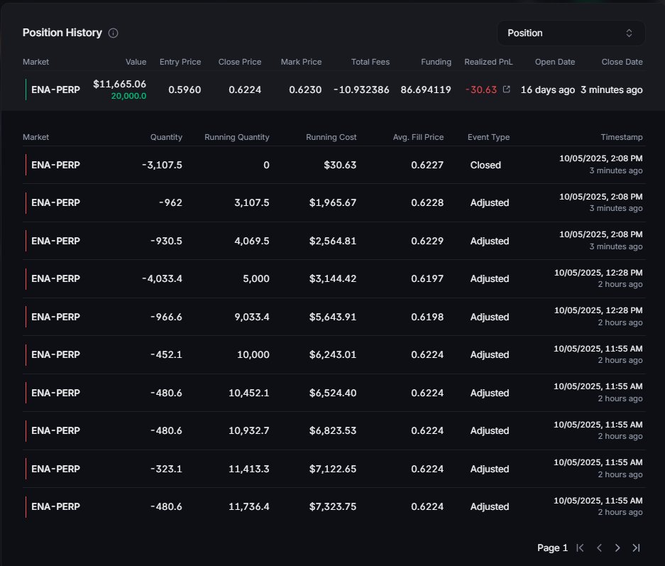Click the 20,000.0 position size in green
Screen dimensions: 665x566
coord(128,96)
